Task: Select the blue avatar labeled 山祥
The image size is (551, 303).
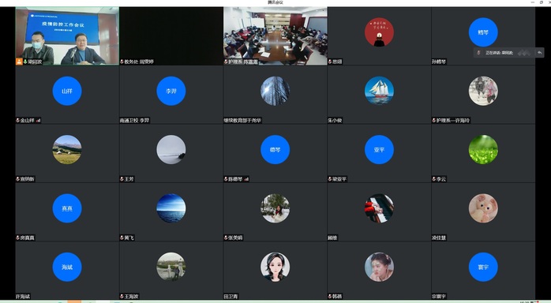Action: tap(67, 91)
